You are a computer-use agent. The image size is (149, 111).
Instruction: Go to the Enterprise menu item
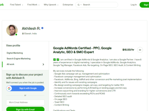(x=68, y=5)
